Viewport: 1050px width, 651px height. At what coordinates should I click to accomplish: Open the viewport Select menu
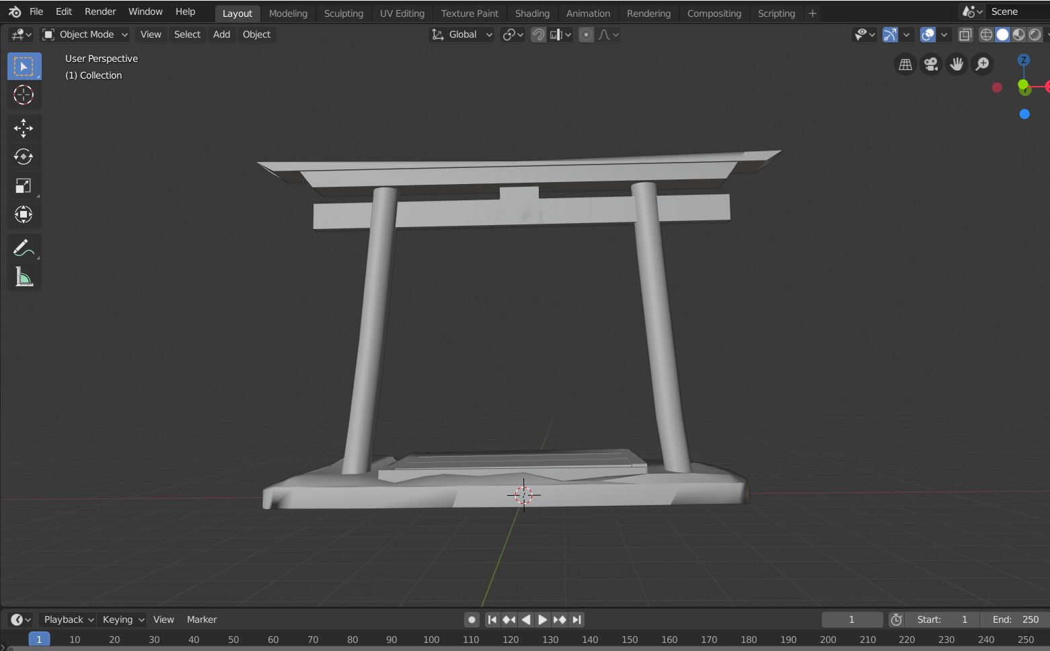(x=187, y=34)
